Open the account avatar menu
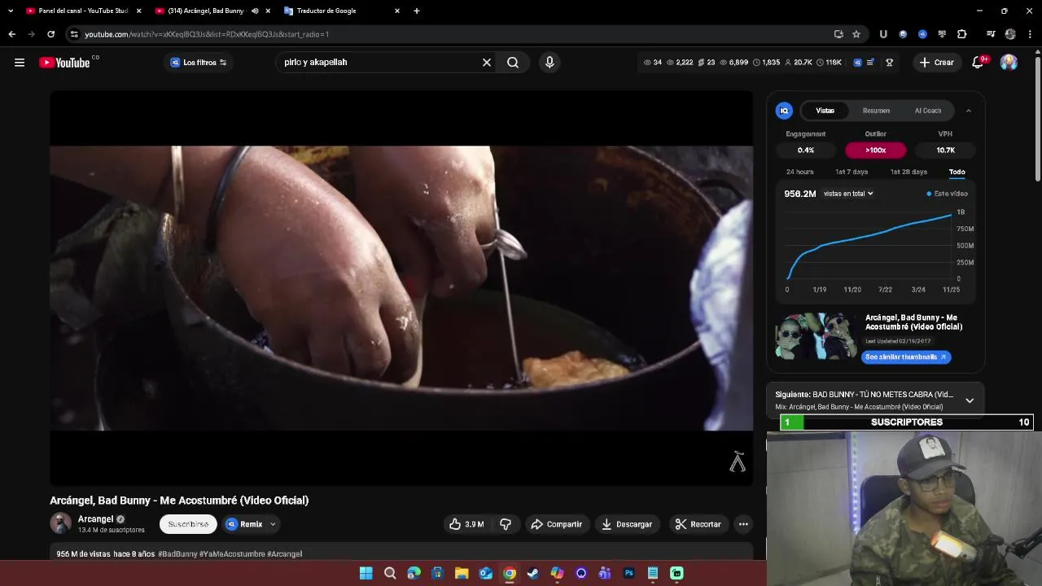 (x=1009, y=62)
